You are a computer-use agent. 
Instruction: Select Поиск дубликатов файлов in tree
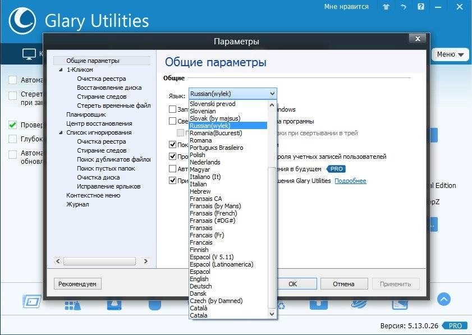(x=114, y=159)
